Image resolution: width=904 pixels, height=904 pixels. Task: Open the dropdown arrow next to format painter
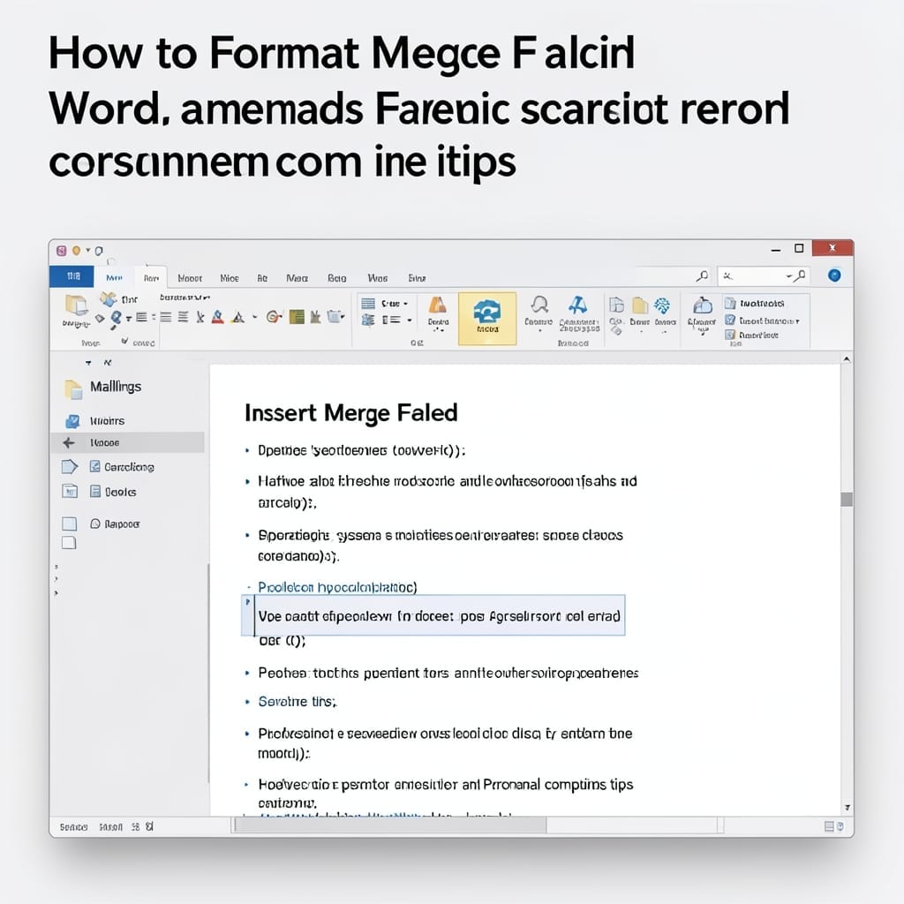129,318
